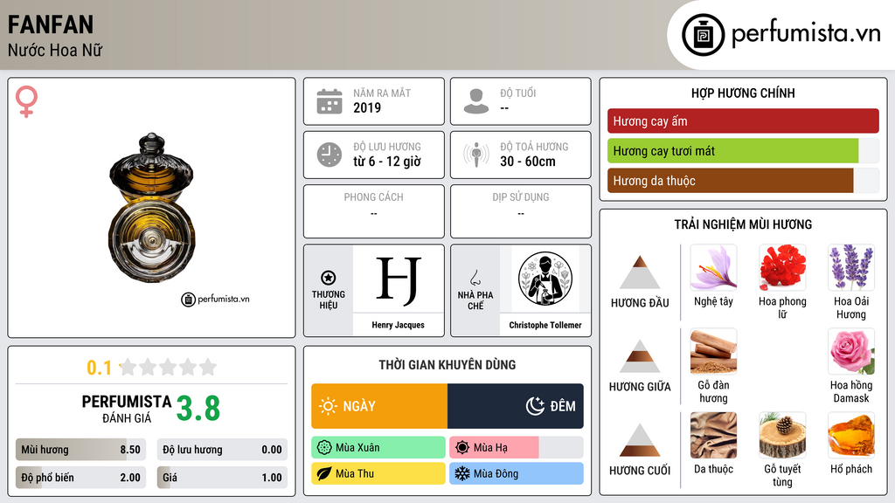Viewport: 895px width, 503px height.
Task: Click the perfumista.vn site name text
Action: [806, 34]
